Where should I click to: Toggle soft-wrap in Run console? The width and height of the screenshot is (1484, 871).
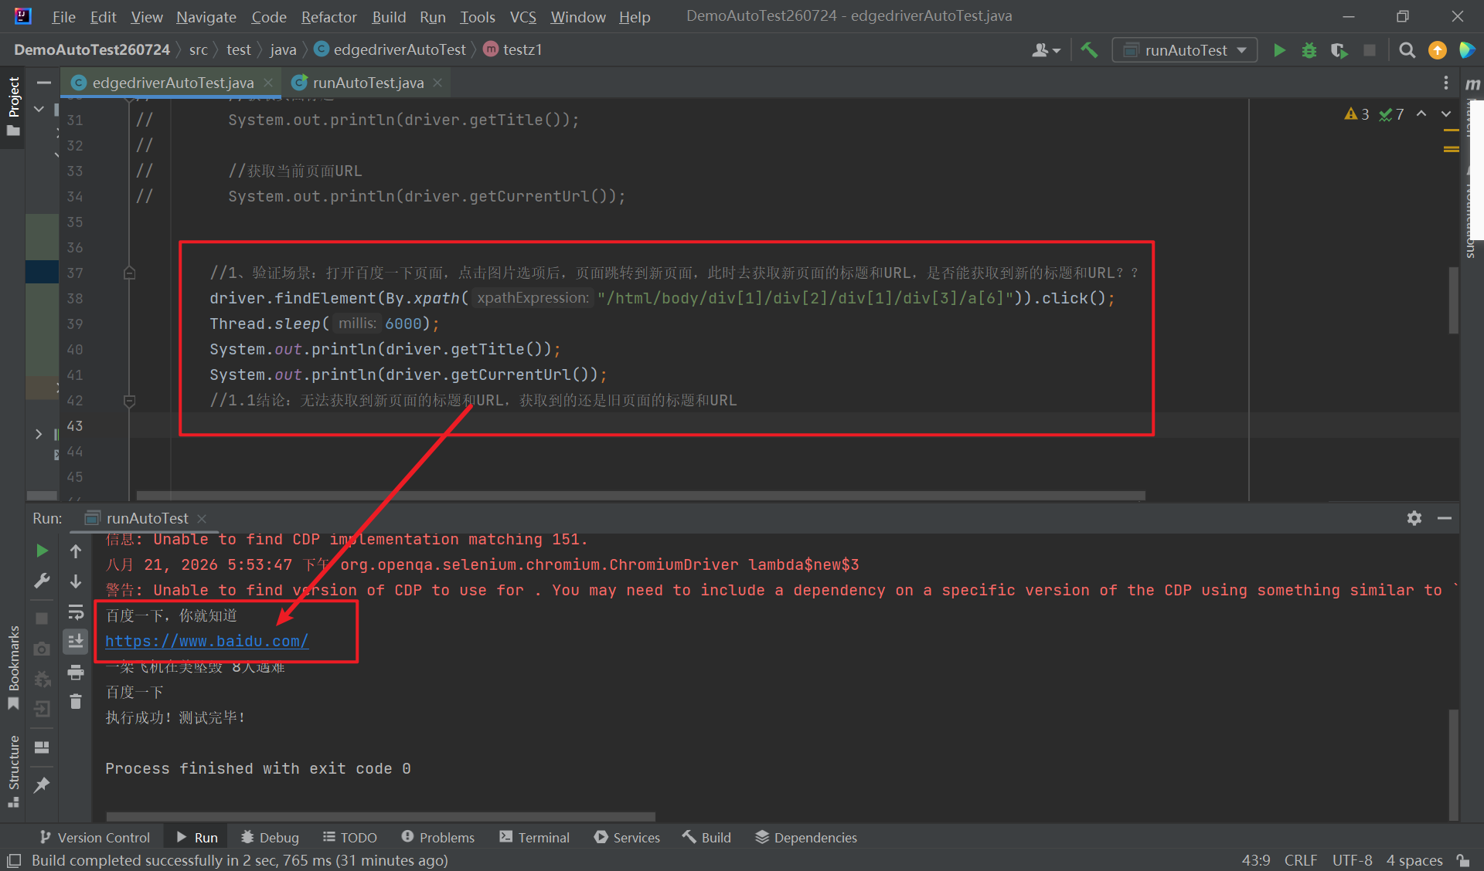(76, 612)
